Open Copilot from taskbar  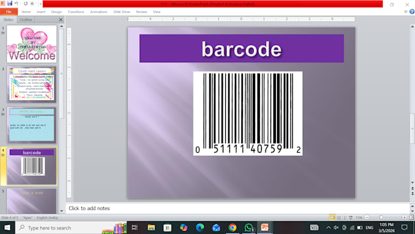click(184, 228)
